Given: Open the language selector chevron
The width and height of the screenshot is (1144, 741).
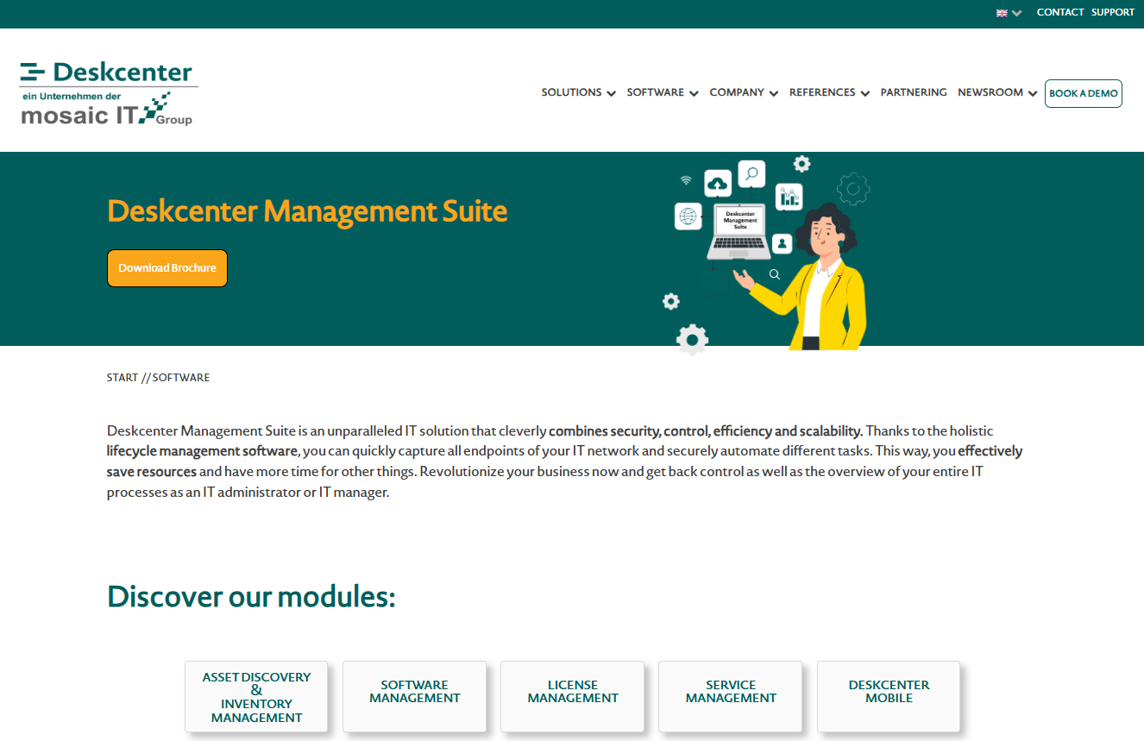Looking at the screenshot, I should [x=1017, y=13].
